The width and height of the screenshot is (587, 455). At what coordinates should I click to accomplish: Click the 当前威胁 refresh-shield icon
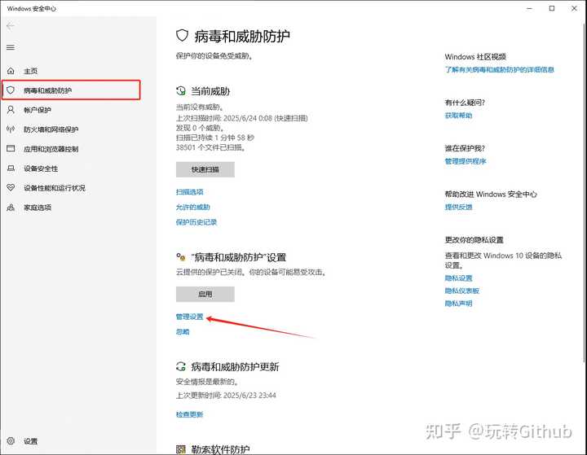tap(181, 91)
